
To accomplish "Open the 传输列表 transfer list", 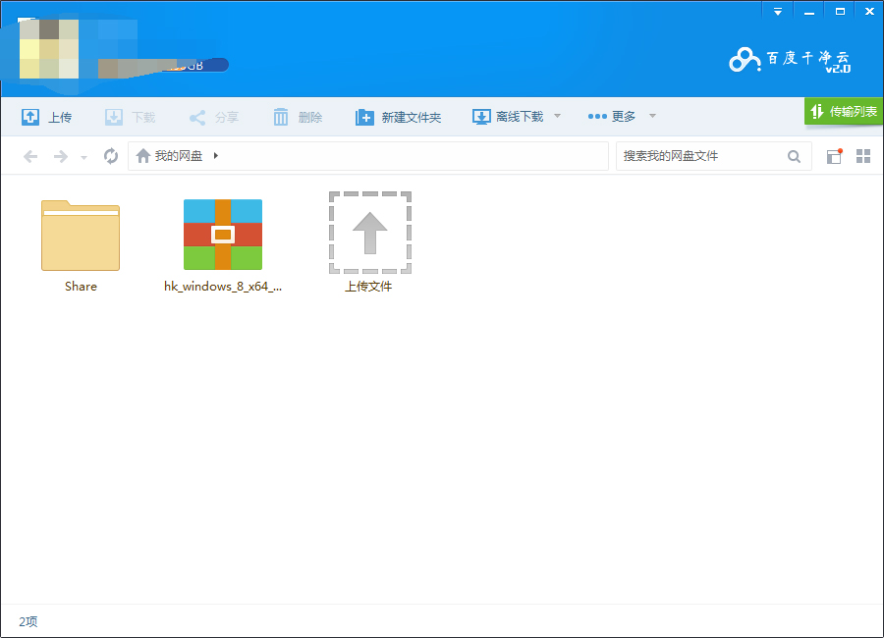I will [844, 111].
